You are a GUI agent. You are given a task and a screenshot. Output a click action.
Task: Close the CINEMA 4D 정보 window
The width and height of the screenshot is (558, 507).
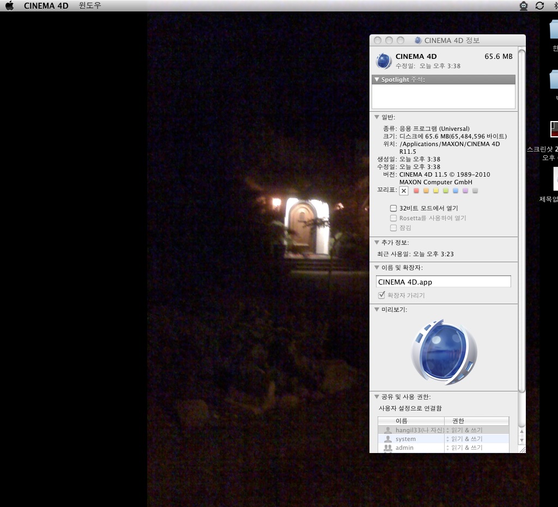tap(378, 40)
